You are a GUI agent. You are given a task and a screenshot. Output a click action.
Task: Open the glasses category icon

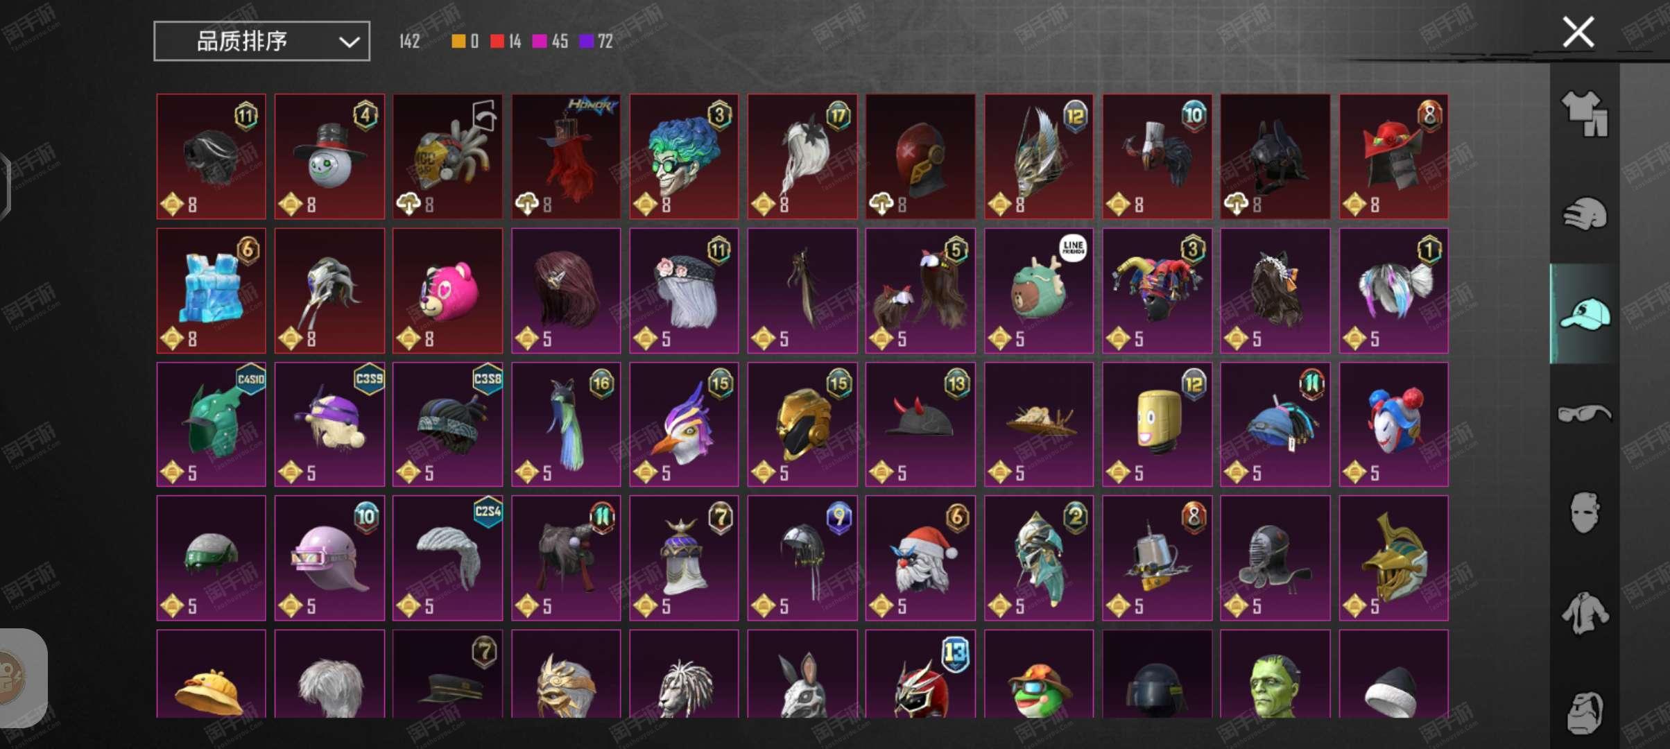point(1585,413)
